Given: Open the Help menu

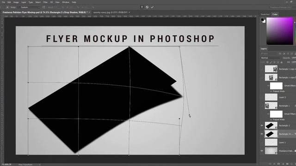Looking at the screenshot, I should coord(74,2).
